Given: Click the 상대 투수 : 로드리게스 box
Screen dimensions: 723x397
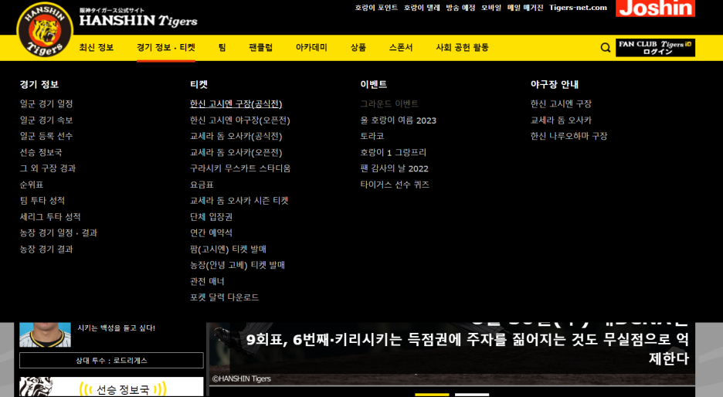Looking at the screenshot, I should pos(111,361).
